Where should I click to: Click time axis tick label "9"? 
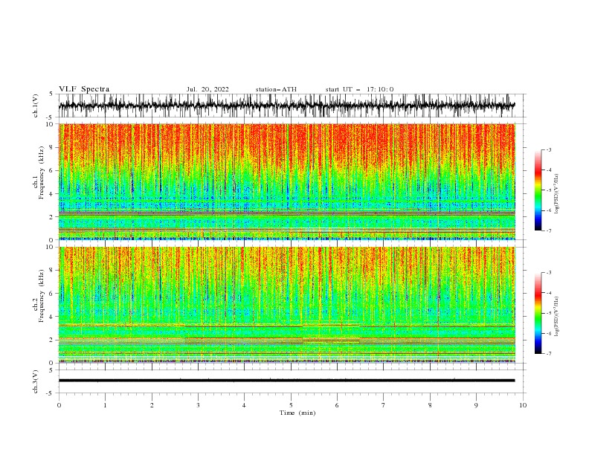[476, 405]
